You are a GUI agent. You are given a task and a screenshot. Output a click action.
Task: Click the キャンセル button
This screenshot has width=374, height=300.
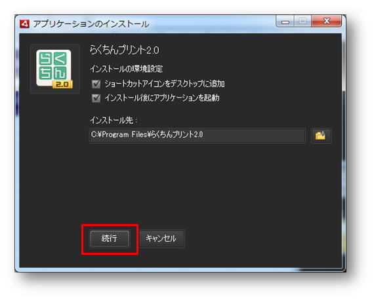click(161, 238)
